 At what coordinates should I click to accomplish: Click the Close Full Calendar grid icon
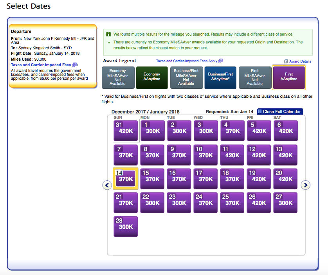(x=260, y=112)
